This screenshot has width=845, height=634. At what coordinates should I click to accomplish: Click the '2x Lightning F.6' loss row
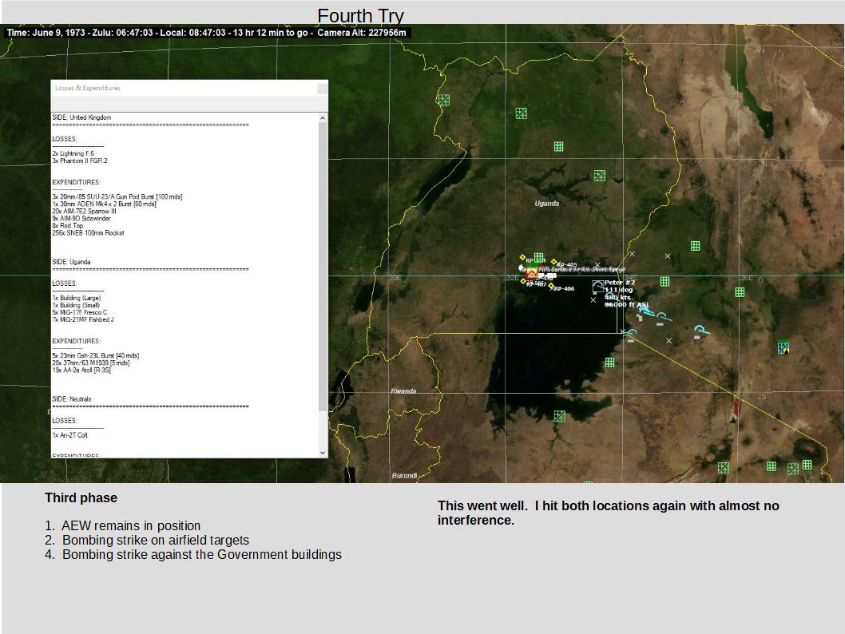coord(73,153)
